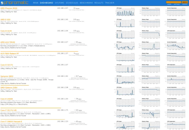The image size is (189, 130).
Task: Open the AMD Phenom 9500 system
Action: pyautogui.click(x=9, y=8)
